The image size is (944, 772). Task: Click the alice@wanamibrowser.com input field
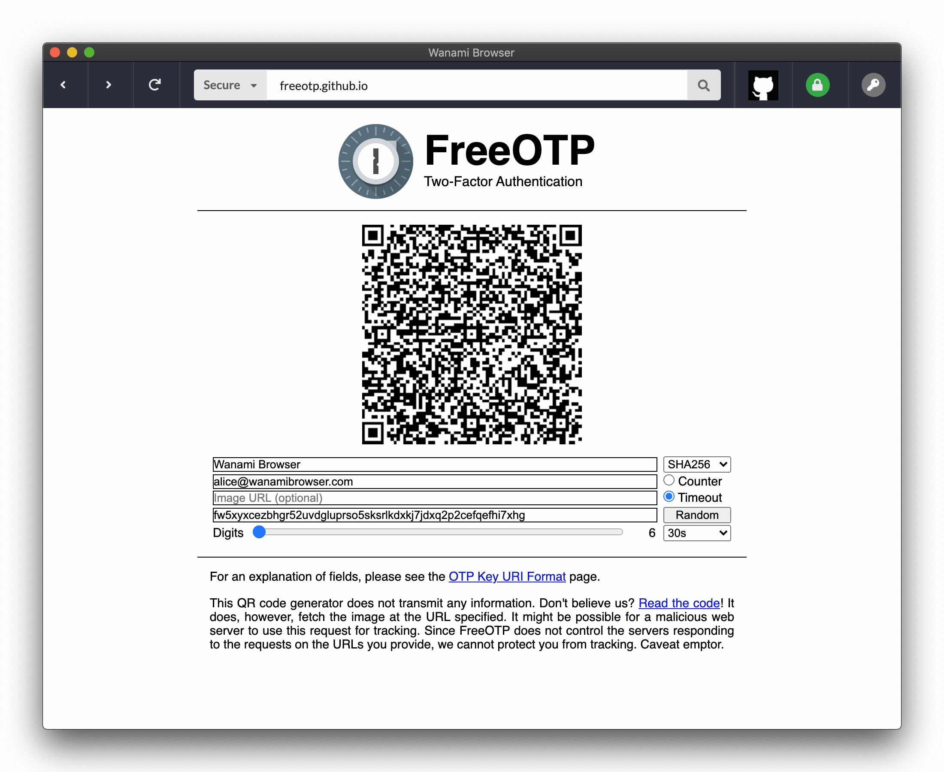pos(434,481)
